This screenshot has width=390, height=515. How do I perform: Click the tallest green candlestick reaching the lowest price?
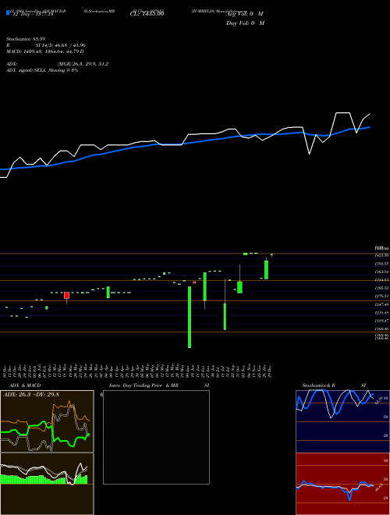(190, 317)
